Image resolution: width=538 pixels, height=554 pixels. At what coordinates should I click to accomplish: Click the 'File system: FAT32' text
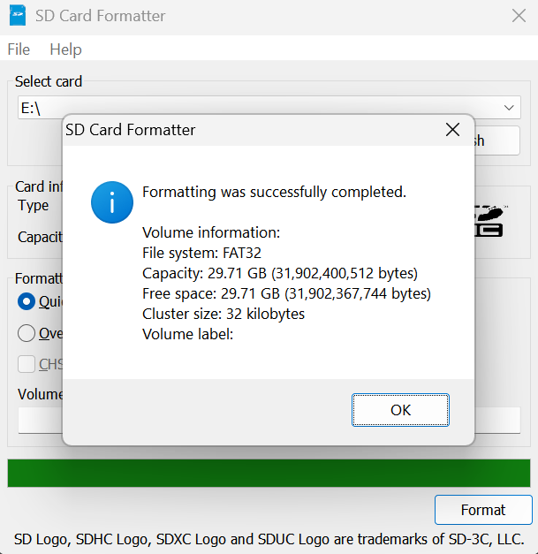point(201,253)
